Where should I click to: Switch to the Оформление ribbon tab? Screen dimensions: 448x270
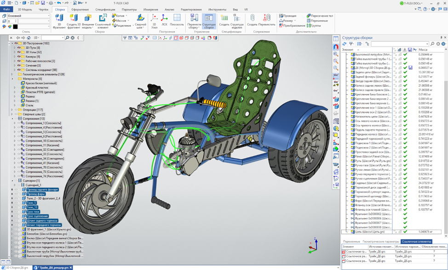pyautogui.click(x=80, y=9)
